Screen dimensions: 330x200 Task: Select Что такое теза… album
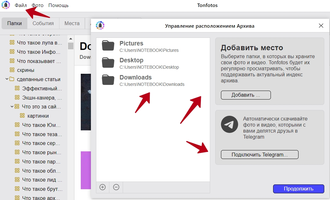click(x=42, y=134)
